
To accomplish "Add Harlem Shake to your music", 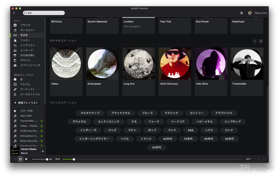I will (x=43, y=151).
